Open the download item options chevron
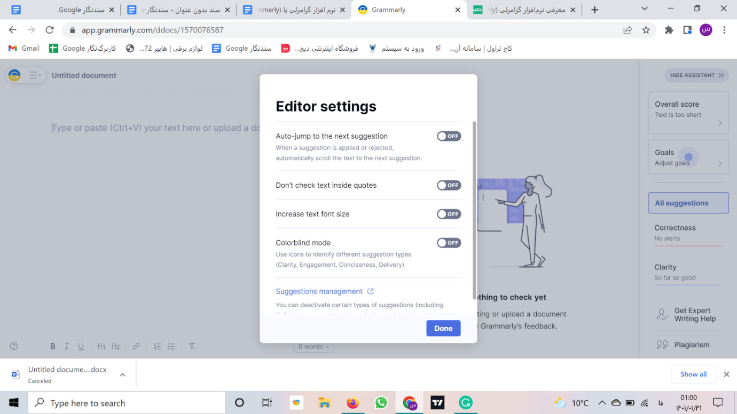This screenshot has height=414, width=737. (122, 375)
